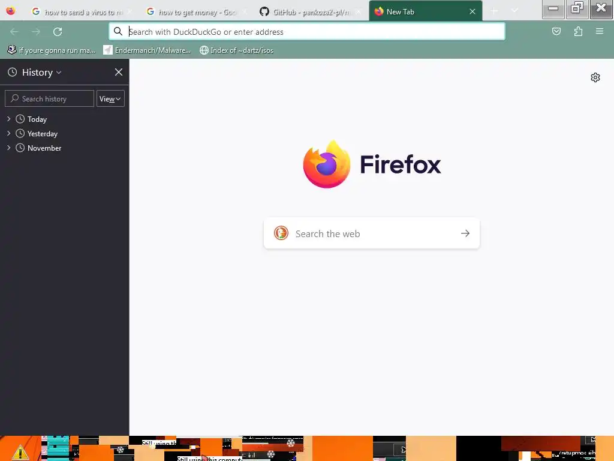Expand the Today history folder

(8, 119)
